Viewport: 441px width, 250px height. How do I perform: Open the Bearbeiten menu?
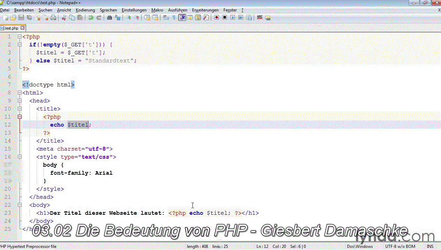coord(24,10)
